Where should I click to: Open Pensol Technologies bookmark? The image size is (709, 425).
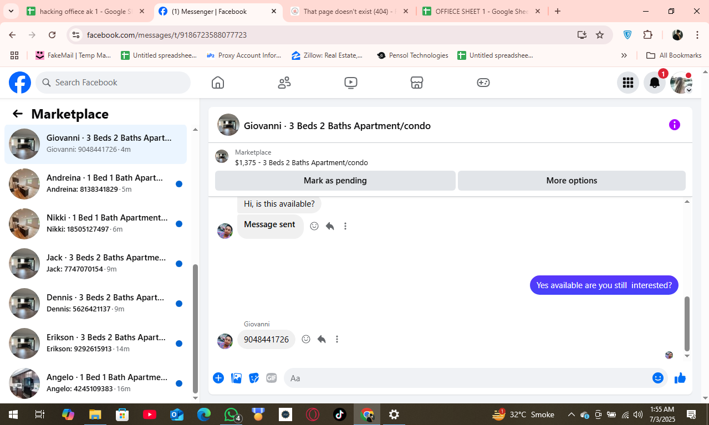(412, 55)
